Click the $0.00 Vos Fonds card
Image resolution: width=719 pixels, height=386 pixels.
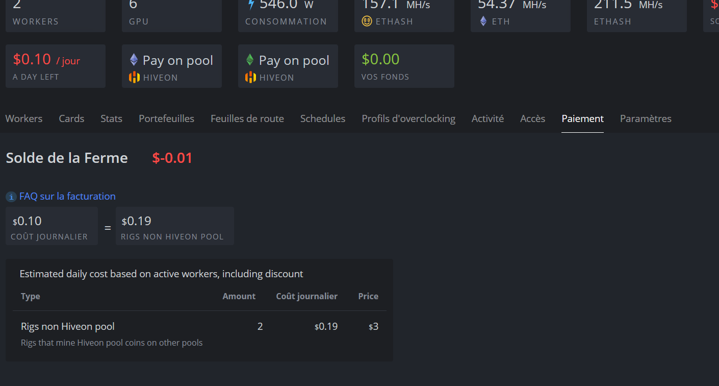404,66
